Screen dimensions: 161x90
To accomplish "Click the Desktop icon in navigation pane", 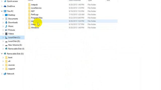I will [6, 15].
